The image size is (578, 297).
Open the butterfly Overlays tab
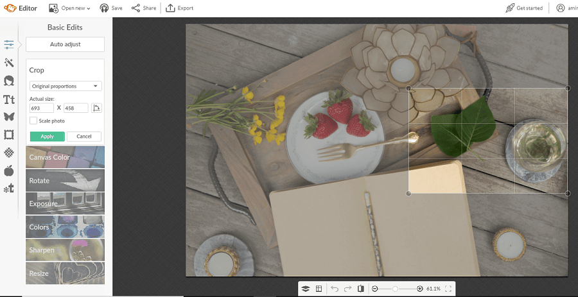point(9,117)
